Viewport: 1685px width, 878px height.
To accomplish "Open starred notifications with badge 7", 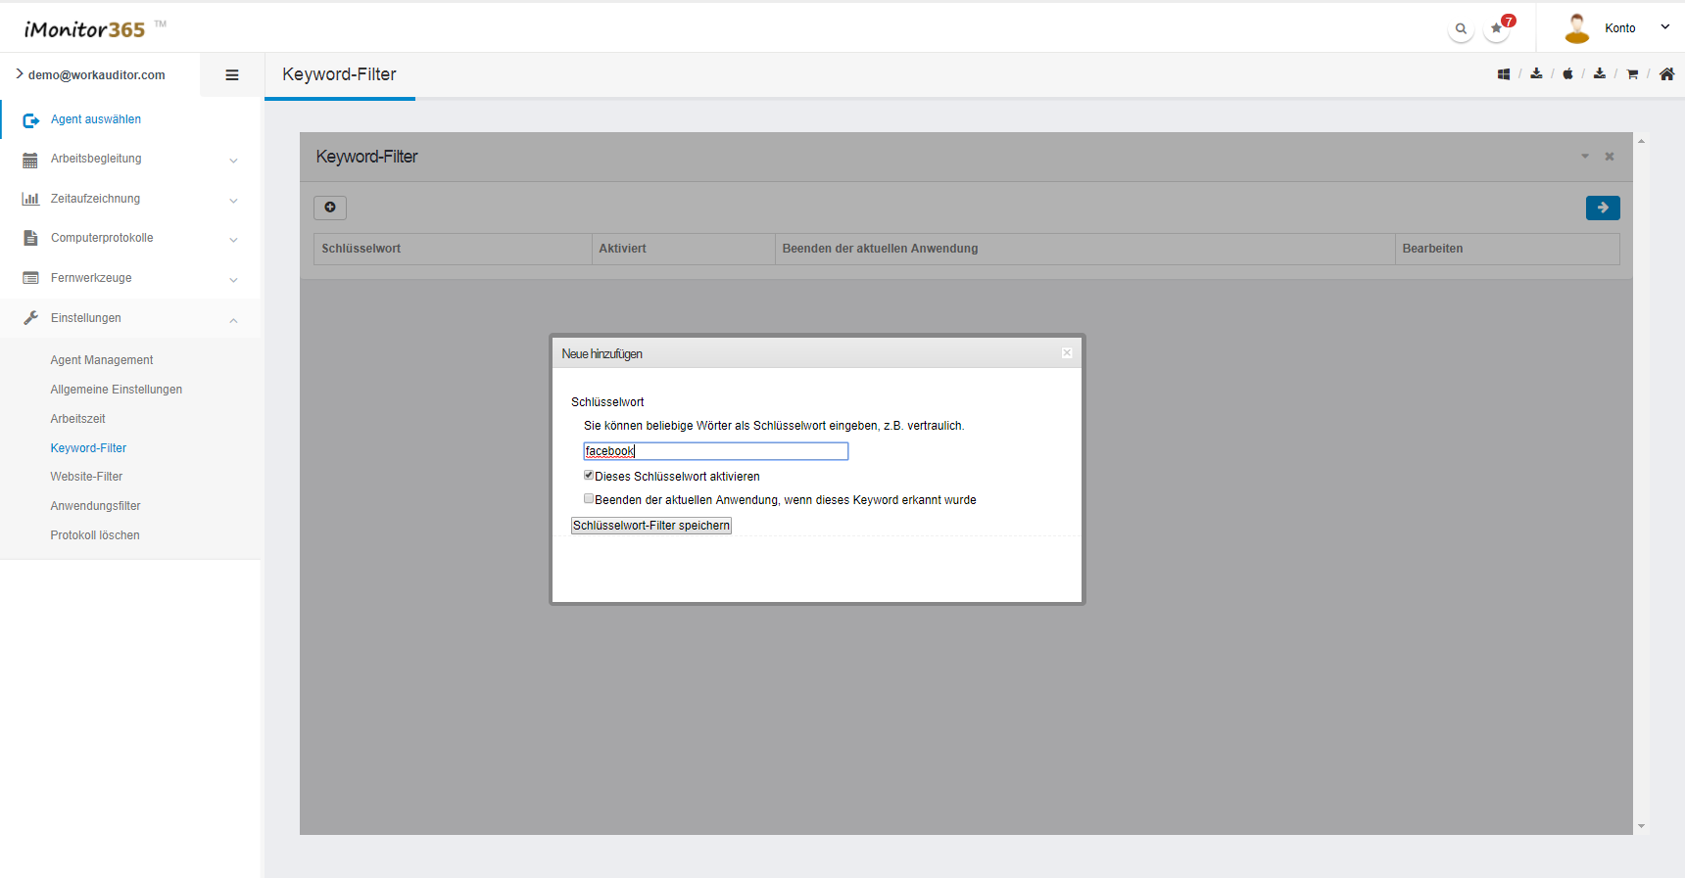I will [1497, 28].
